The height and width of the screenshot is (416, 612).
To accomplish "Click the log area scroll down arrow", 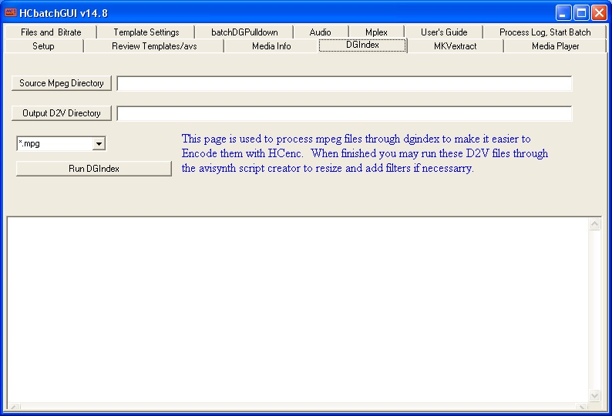I will pyautogui.click(x=594, y=395).
